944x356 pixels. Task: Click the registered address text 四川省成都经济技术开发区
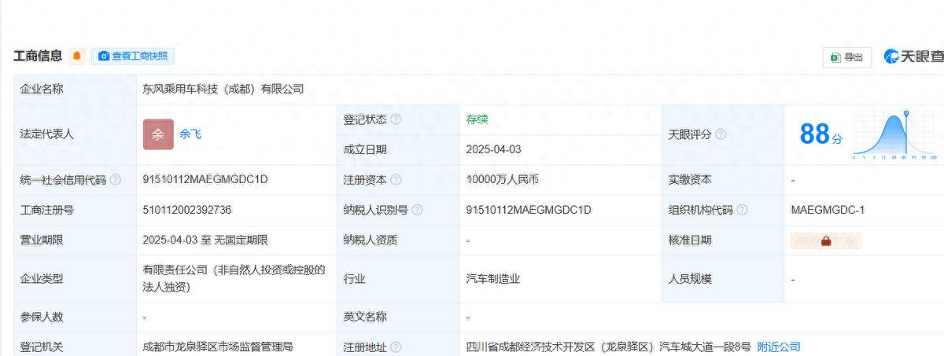(x=607, y=347)
